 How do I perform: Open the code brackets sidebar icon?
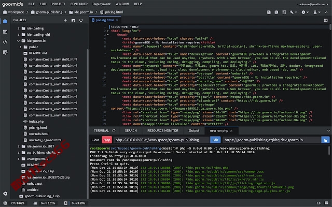[5, 42]
